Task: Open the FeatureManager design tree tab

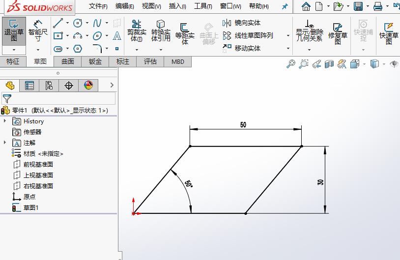Action: point(10,86)
